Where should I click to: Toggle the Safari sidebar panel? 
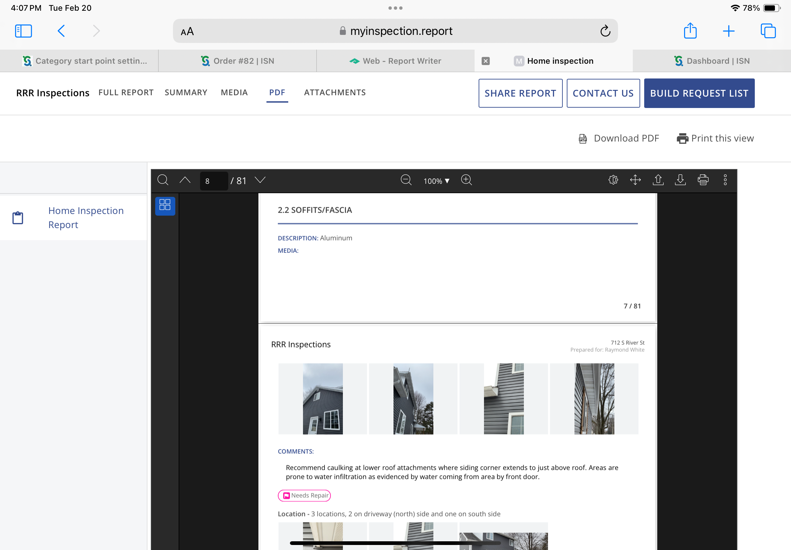tap(23, 31)
